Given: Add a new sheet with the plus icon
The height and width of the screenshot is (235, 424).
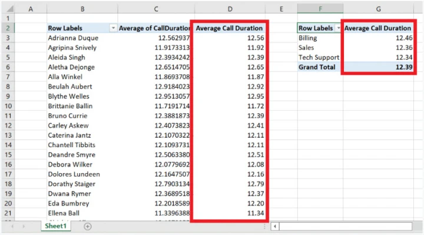Looking at the screenshot, I should pyautogui.click(x=88, y=226).
